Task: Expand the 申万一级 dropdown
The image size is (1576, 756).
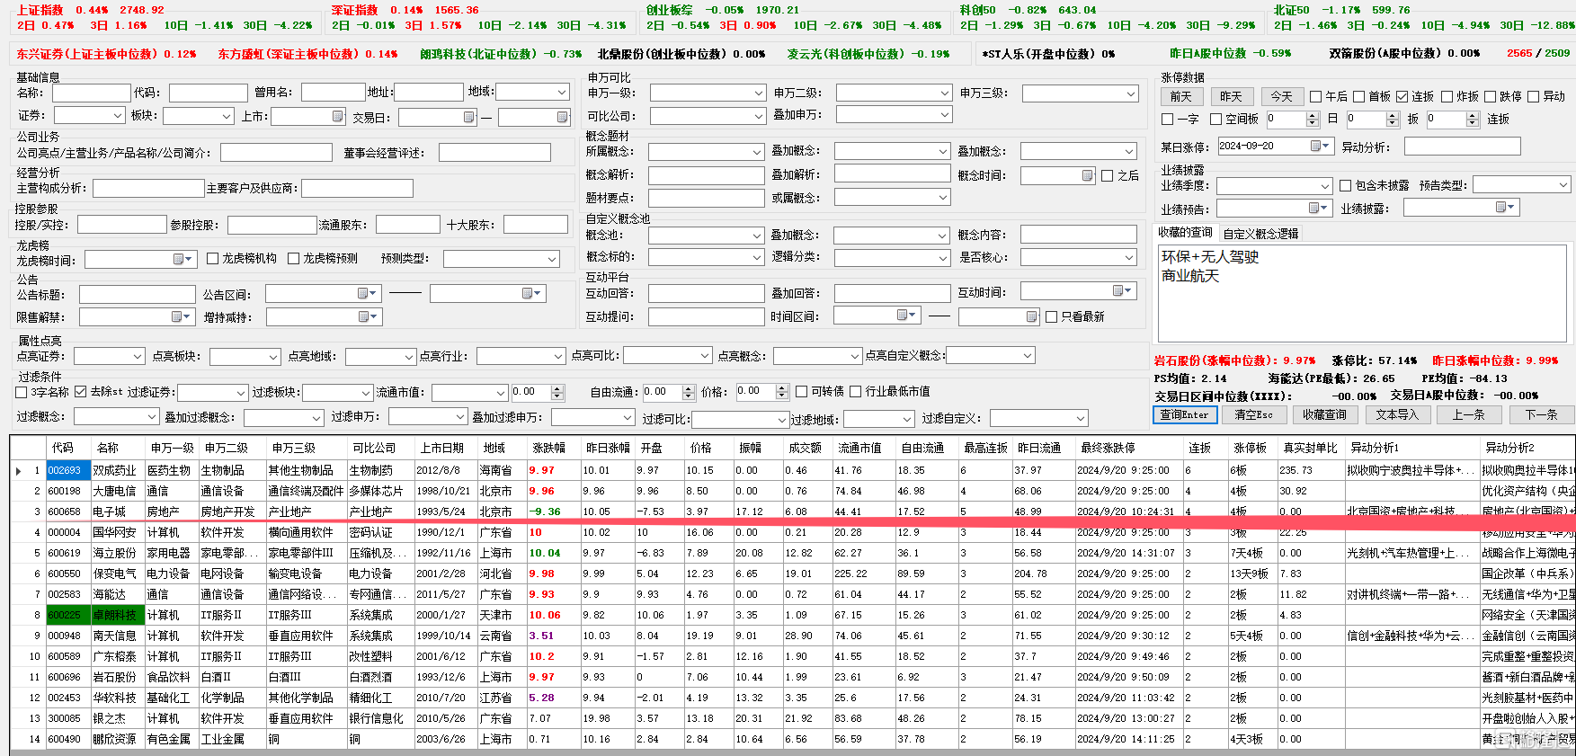Action: coord(759,93)
